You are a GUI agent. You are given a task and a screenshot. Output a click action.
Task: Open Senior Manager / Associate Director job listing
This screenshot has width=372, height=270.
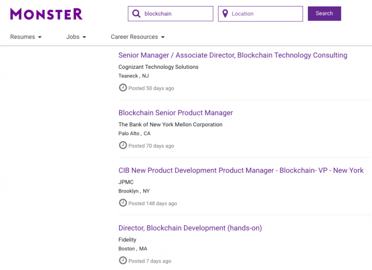click(232, 55)
